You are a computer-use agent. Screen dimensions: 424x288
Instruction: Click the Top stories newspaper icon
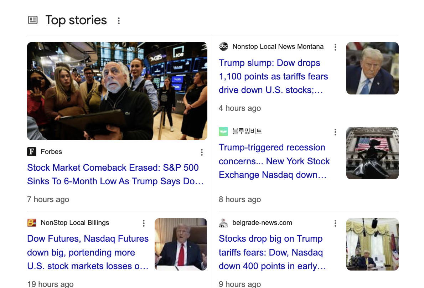(33, 20)
